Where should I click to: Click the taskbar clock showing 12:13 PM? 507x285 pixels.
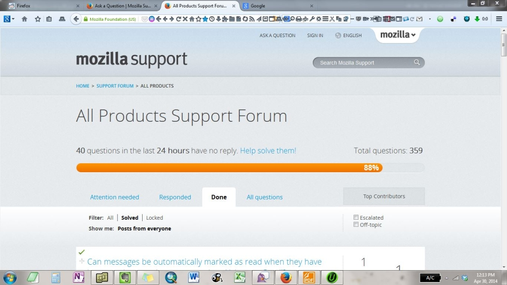click(485, 278)
